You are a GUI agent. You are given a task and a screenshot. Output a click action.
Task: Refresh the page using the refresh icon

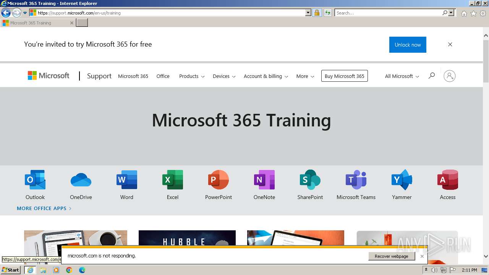tap(328, 13)
